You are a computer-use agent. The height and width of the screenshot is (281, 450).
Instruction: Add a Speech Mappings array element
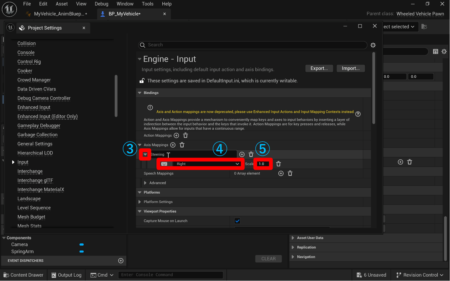coord(281,174)
